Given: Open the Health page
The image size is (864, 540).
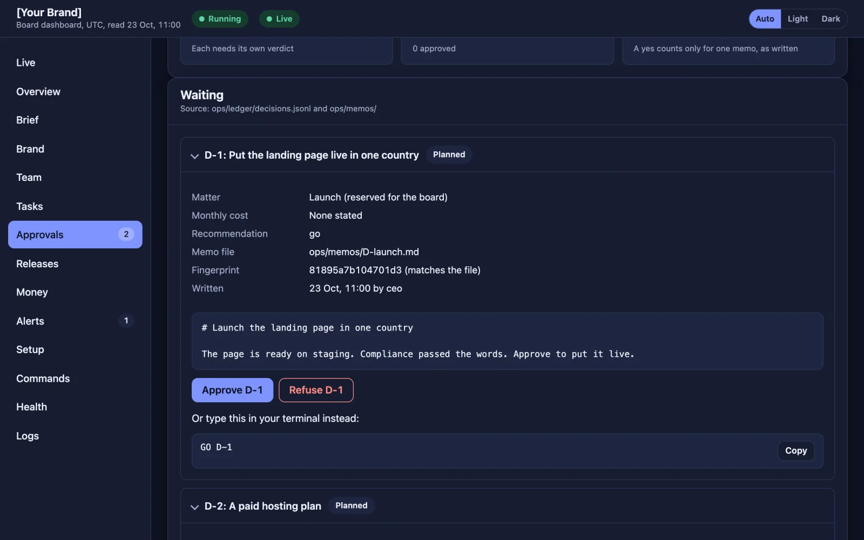Looking at the screenshot, I should click(75, 407).
